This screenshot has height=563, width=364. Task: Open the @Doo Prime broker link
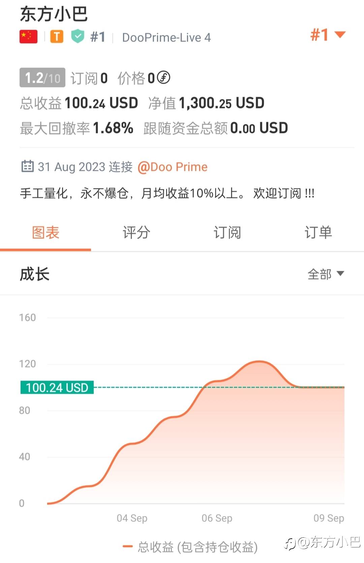[x=173, y=167]
